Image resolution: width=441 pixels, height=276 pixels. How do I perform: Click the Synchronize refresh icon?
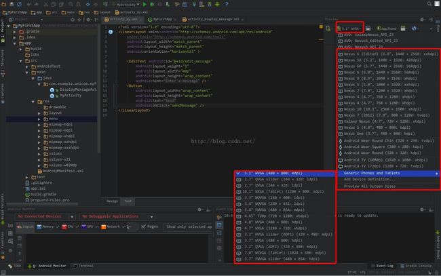(19, 4)
